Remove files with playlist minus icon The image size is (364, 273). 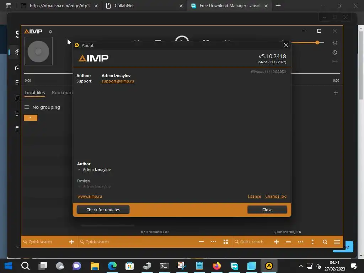288,242
